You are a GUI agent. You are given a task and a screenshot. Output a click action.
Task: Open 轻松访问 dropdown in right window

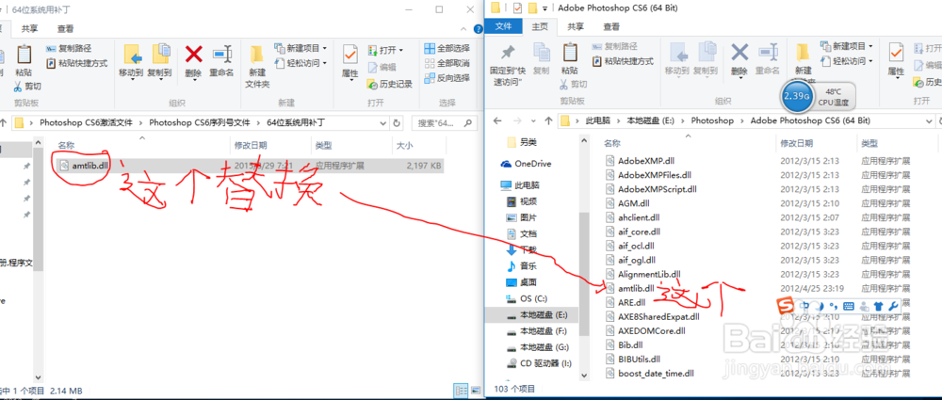(x=846, y=60)
